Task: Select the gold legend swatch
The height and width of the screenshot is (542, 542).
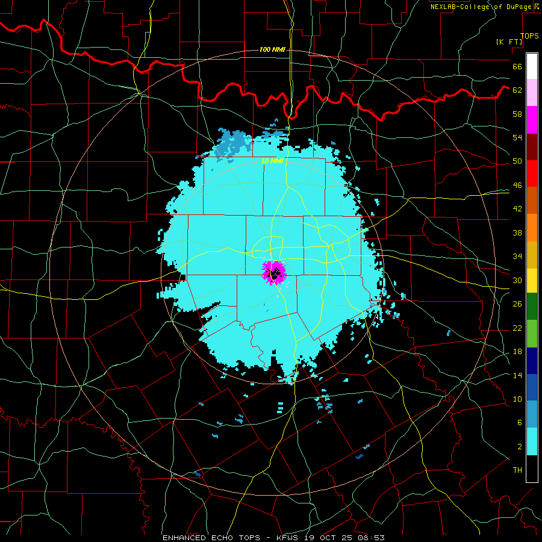Action: (532, 255)
